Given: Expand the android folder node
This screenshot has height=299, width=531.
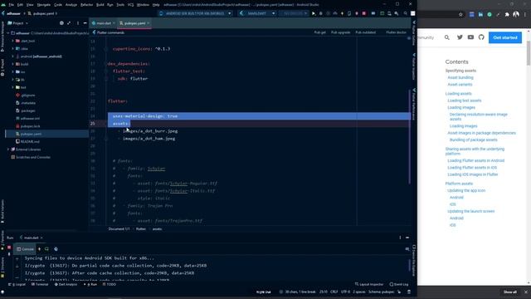Looking at the screenshot, I should coord(13,56).
